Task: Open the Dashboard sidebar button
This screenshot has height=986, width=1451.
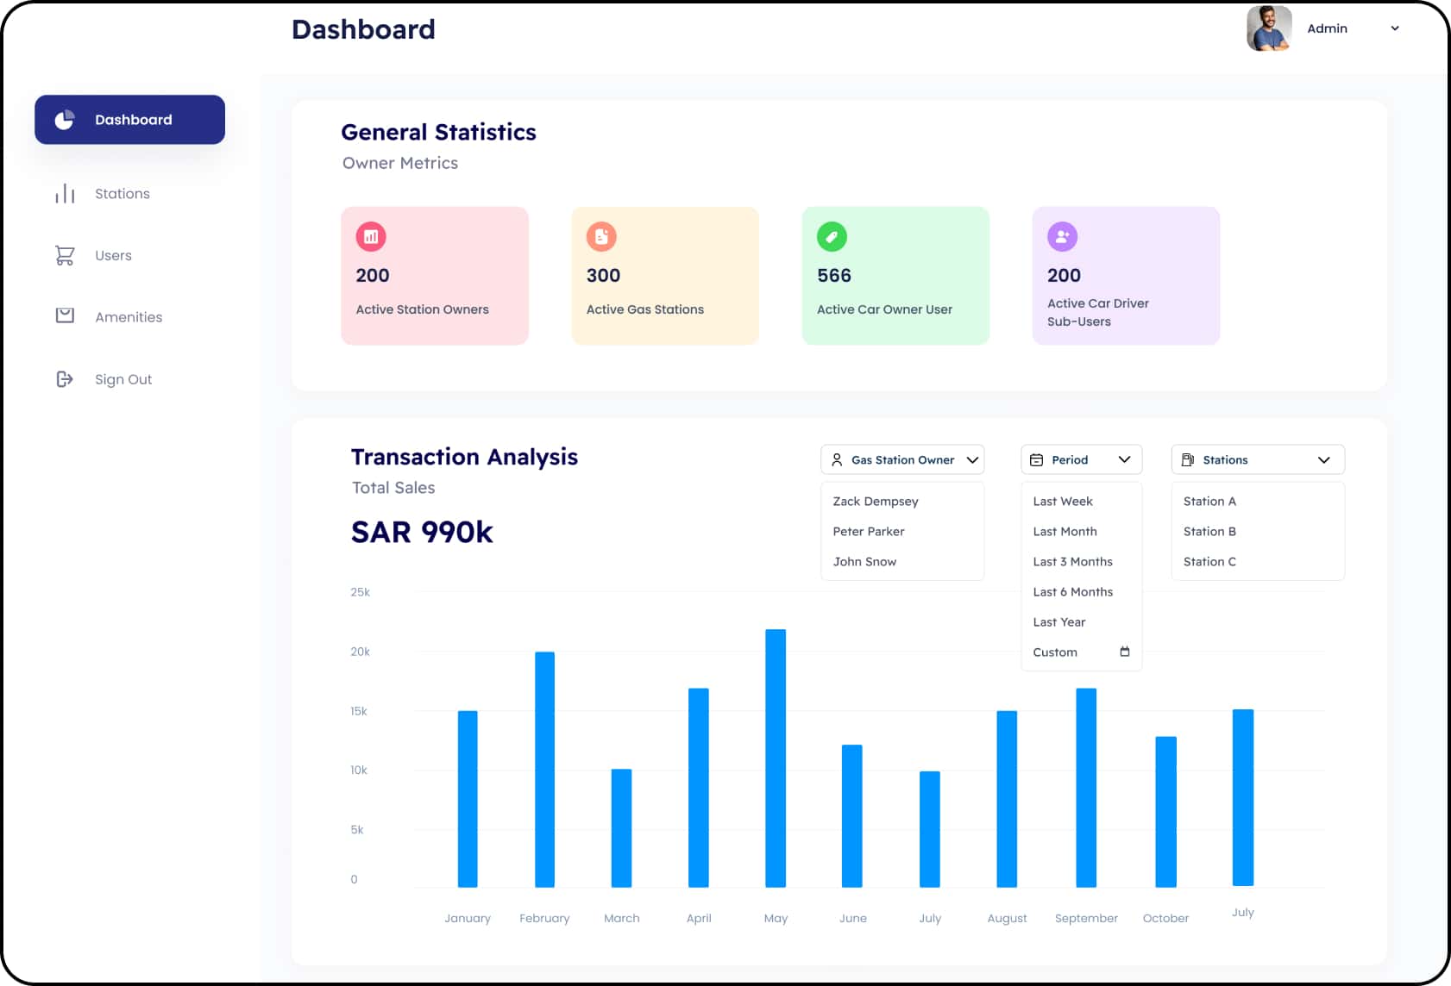Action: pyautogui.click(x=129, y=120)
